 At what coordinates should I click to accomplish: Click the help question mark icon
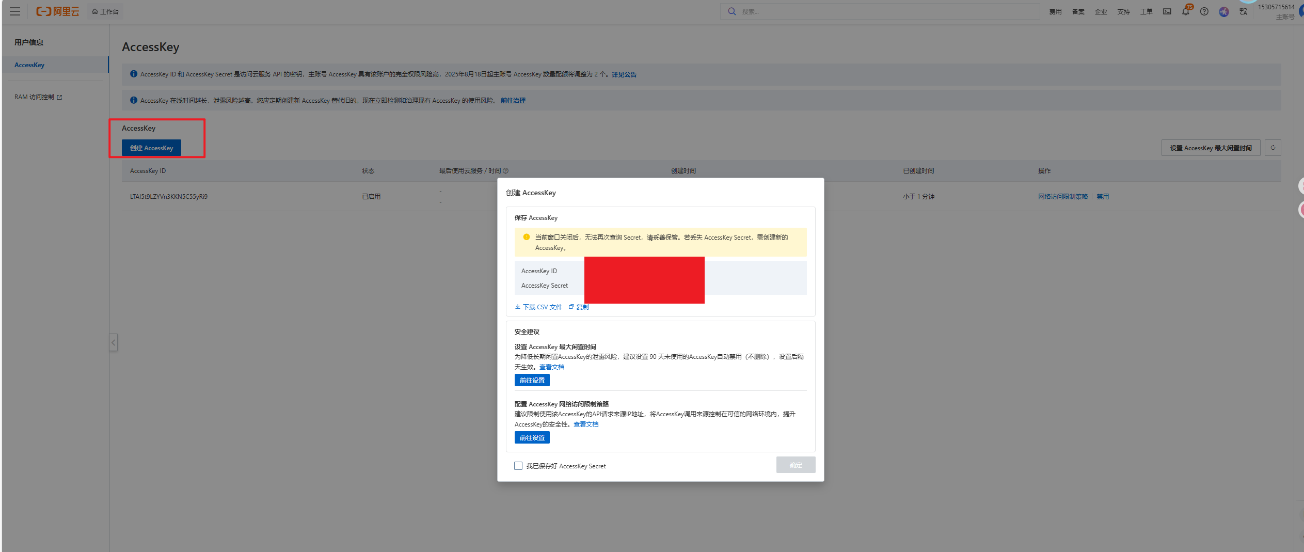1204,11
